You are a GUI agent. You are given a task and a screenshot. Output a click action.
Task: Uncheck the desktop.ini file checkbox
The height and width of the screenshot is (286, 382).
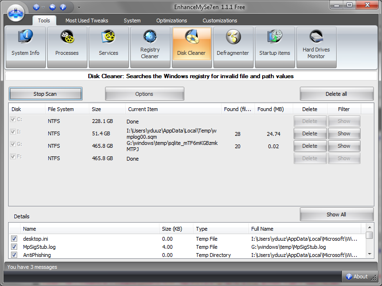click(14, 239)
